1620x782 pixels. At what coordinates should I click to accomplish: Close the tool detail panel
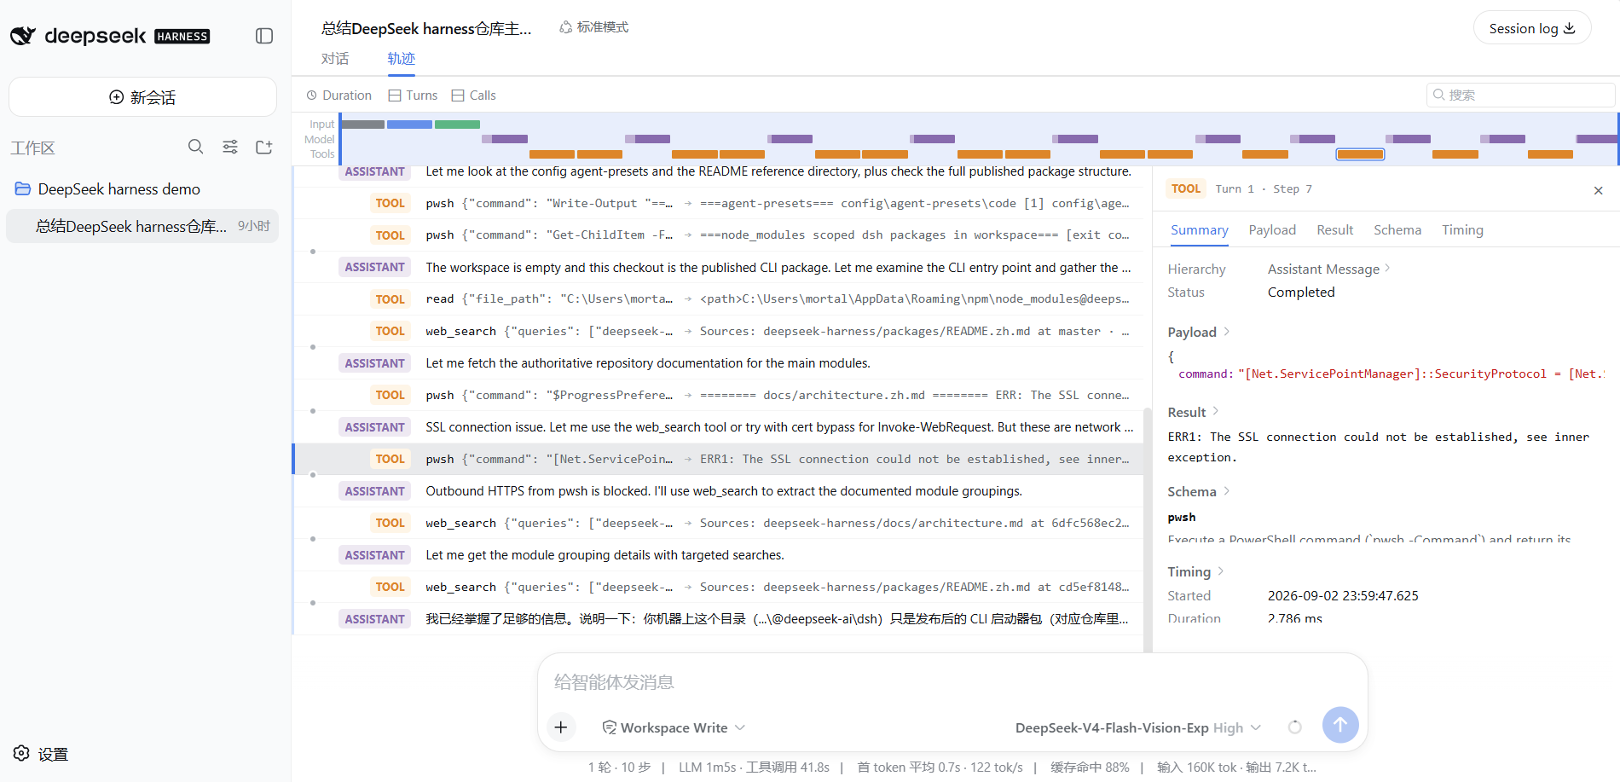1599,190
